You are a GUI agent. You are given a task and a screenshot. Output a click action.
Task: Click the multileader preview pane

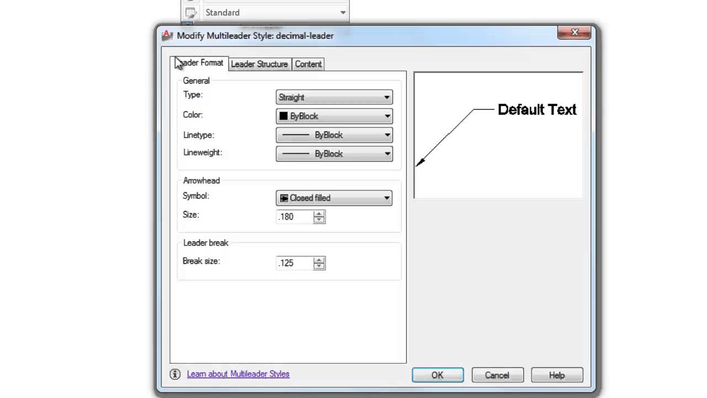click(x=498, y=135)
